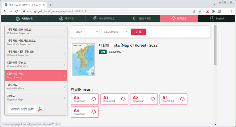Open the Chrome three-dot menu
Screen dimensions: 236x127
pos(231,11)
